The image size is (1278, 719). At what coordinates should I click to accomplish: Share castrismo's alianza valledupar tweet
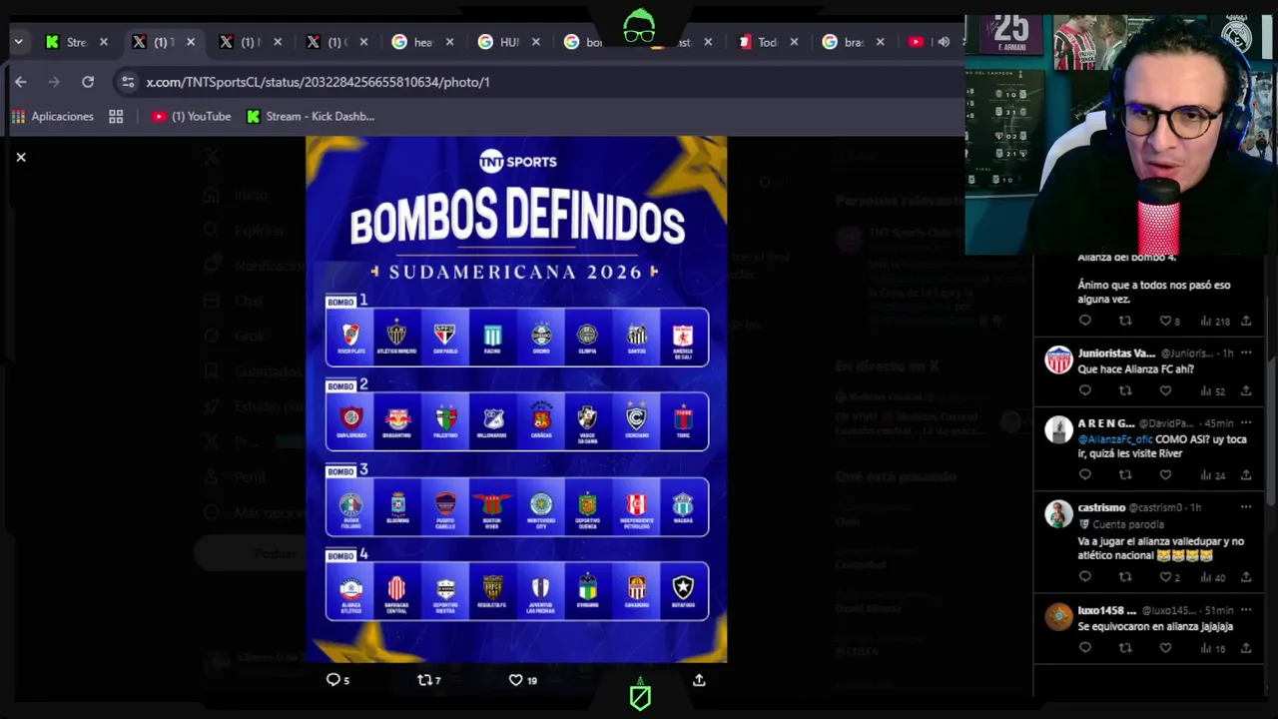click(x=1245, y=576)
